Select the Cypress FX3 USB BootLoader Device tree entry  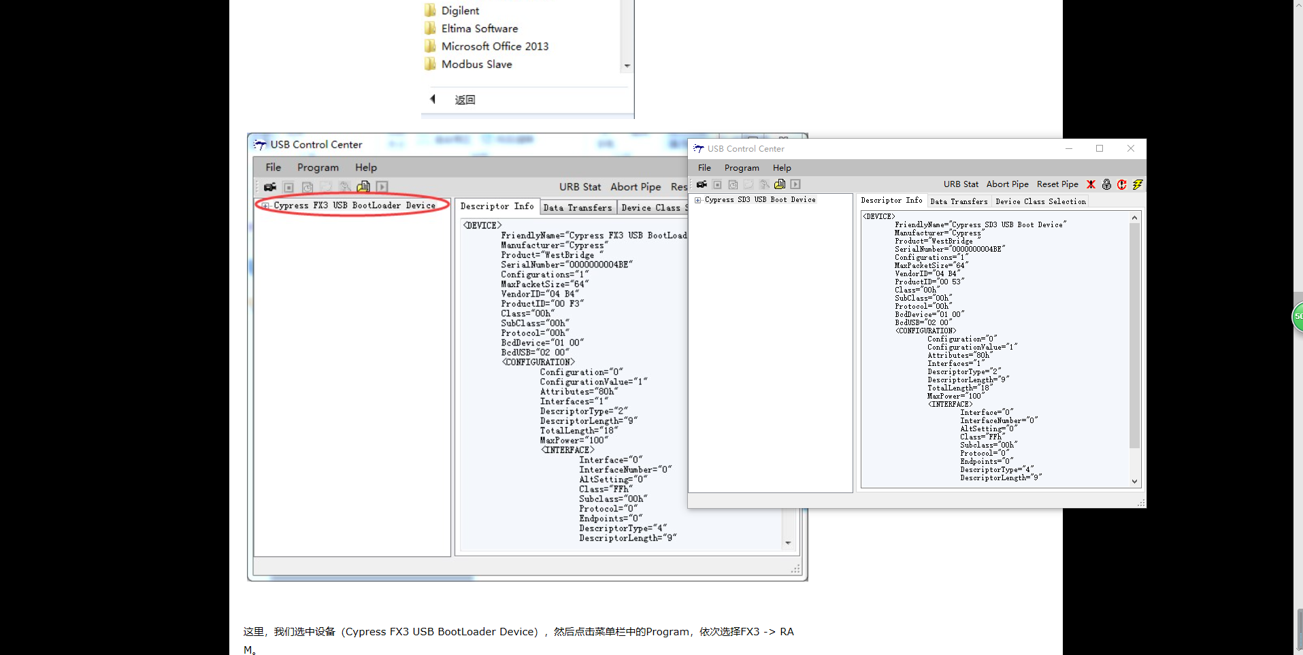point(354,205)
